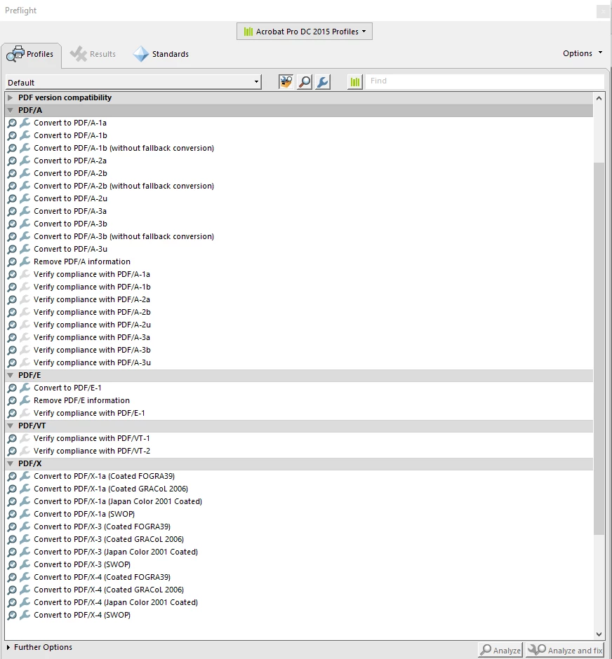Click magnifier icon for Verify compliance with PDF/A-3u

[12, 362]
